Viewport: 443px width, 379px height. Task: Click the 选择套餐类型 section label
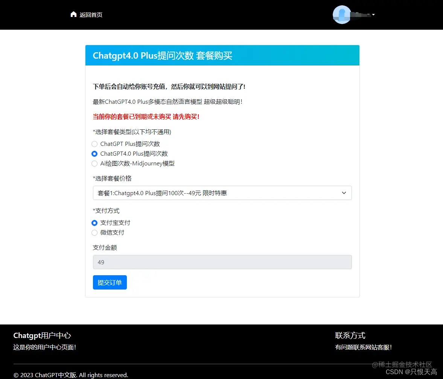pos(132,132)
